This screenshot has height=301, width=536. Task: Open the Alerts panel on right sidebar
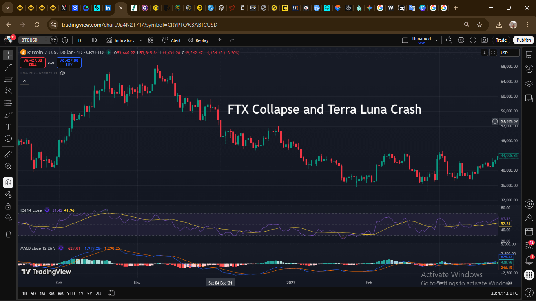(x=529, y=69)
